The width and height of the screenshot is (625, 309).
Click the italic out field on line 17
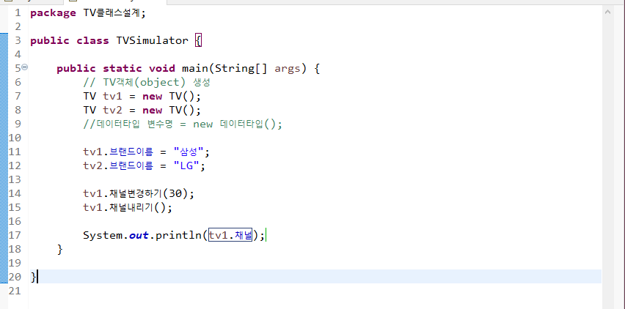pyautogui.click(x=139, y=236)
